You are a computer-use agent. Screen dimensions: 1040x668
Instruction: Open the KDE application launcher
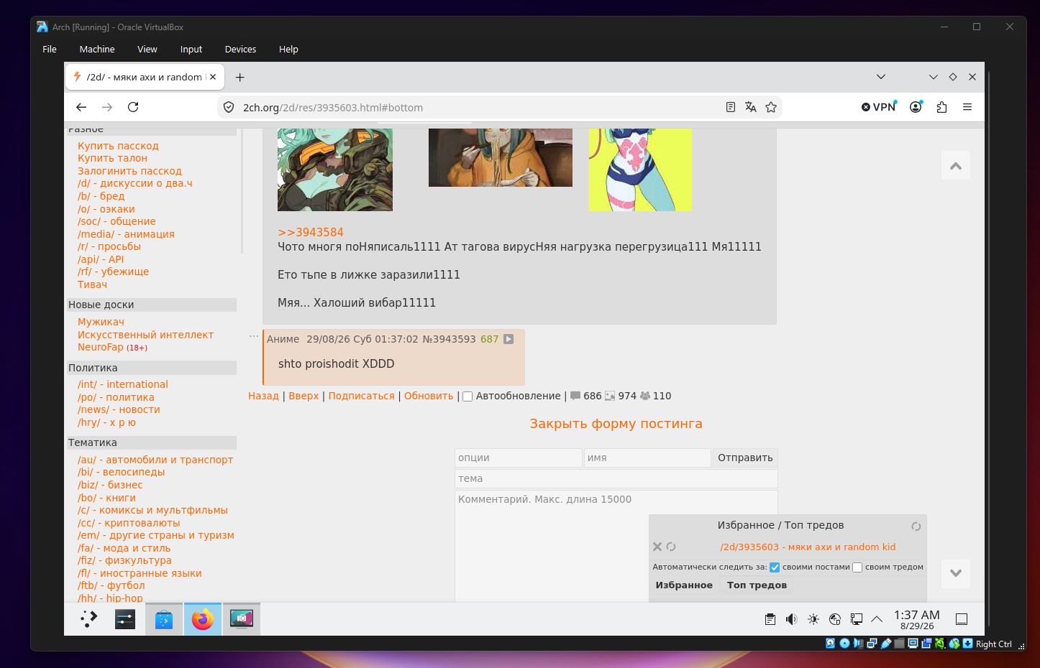89,618
